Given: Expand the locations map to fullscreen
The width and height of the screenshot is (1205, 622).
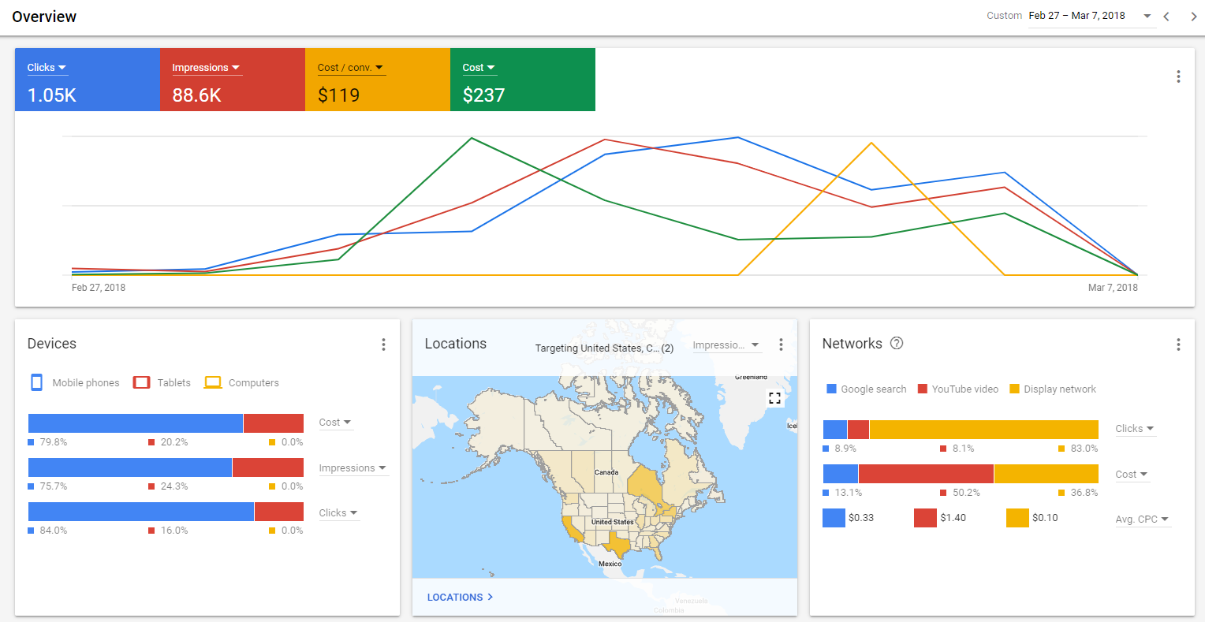Looking at the screenshot, I should [x=774, y=398].
